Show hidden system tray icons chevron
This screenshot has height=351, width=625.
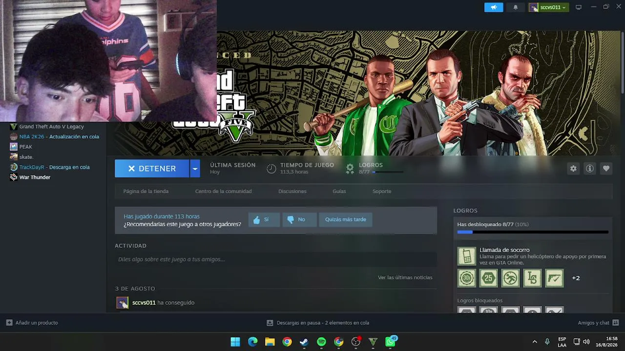535,342
